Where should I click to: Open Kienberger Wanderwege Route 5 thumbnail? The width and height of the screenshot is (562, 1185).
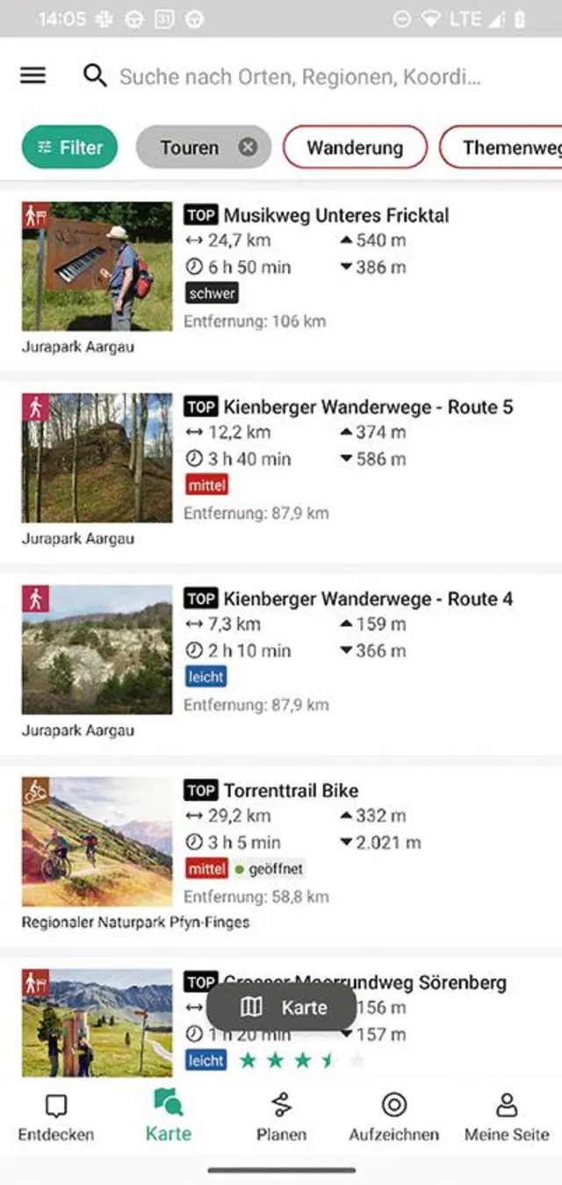click(x=97, y=457)
